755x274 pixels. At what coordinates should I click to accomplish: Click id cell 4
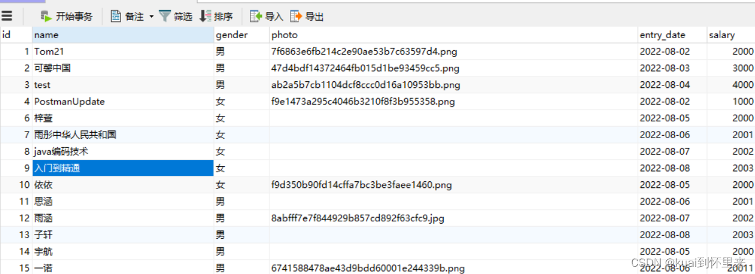click(16, 101)
